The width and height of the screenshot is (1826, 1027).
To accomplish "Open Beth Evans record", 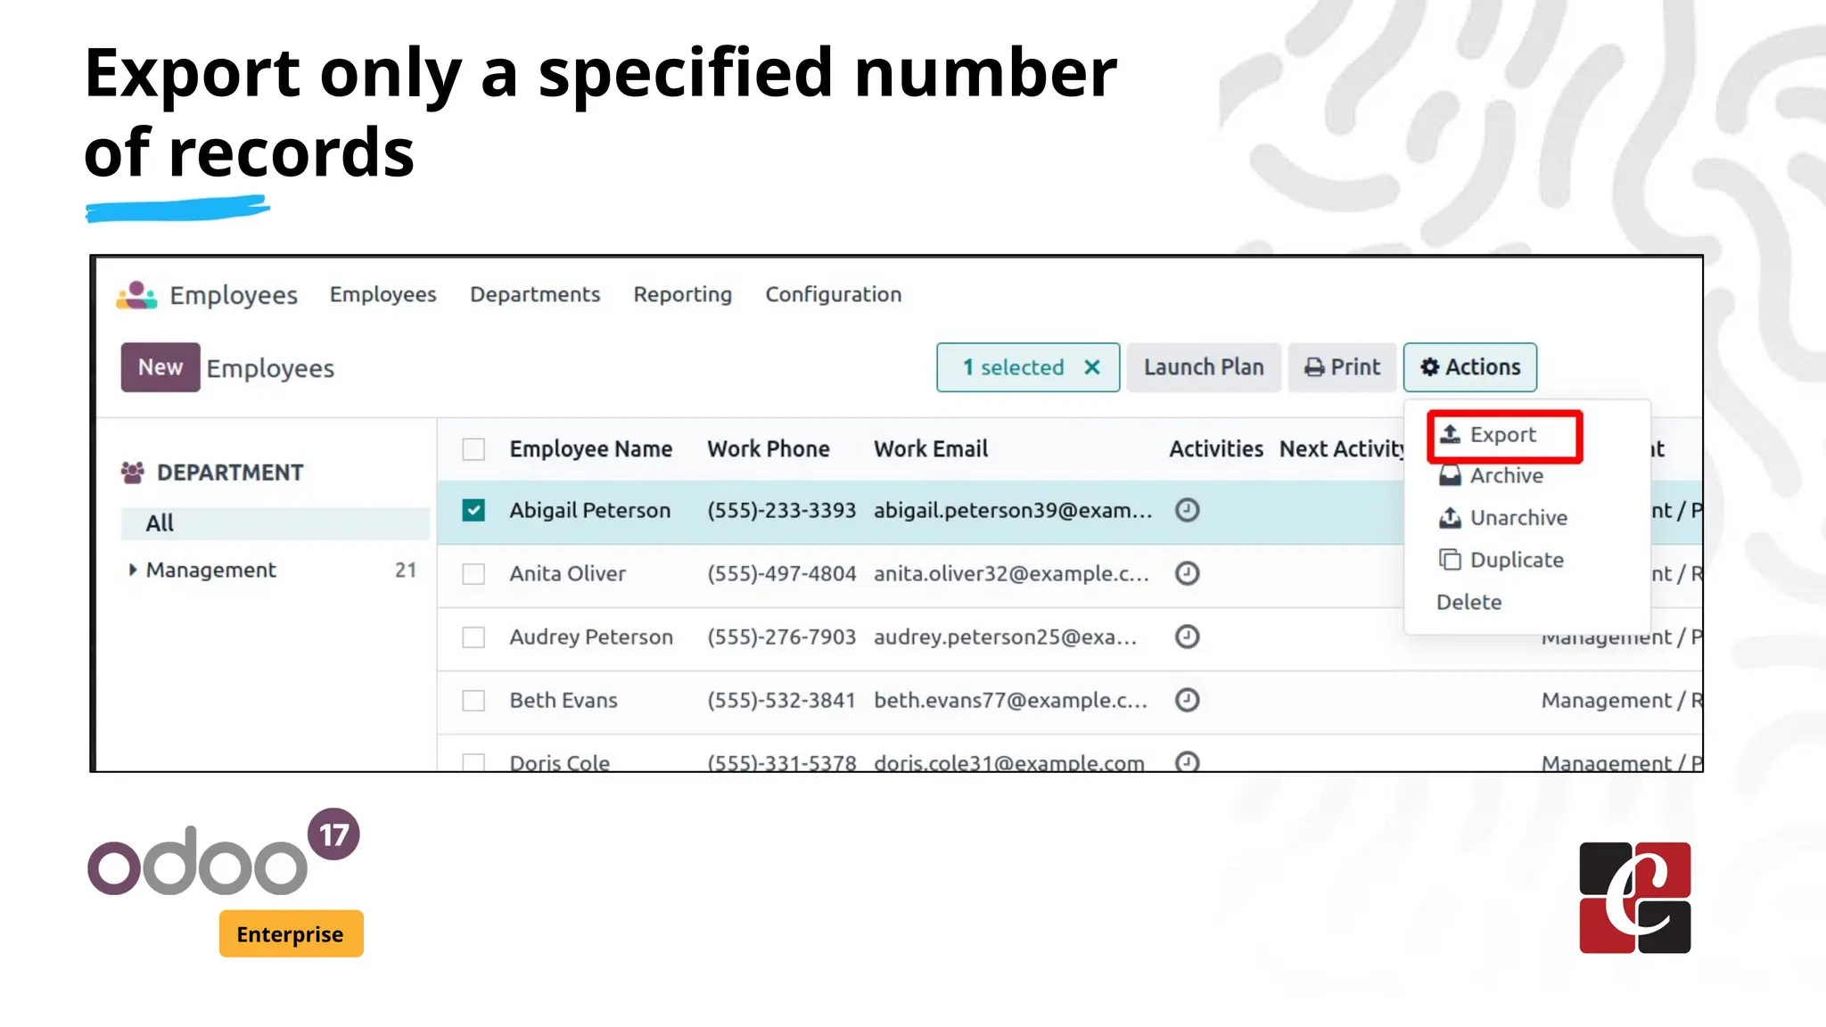I will (x=563, y=700).
